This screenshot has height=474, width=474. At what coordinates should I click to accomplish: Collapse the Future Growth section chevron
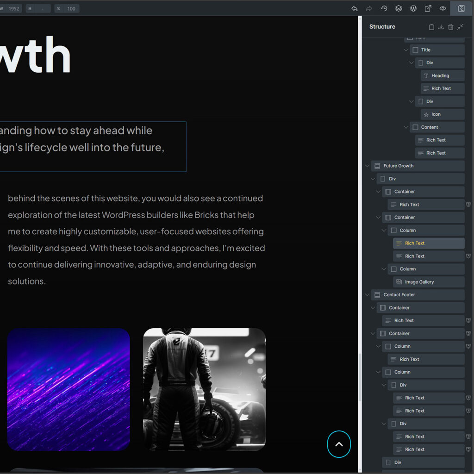pyautogui.click(x=368, y=166)
